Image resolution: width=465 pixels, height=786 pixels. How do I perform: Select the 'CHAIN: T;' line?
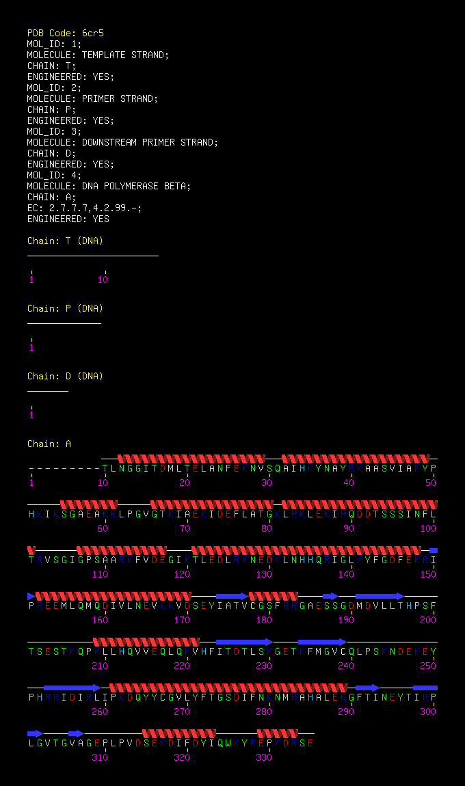[52, 66]
